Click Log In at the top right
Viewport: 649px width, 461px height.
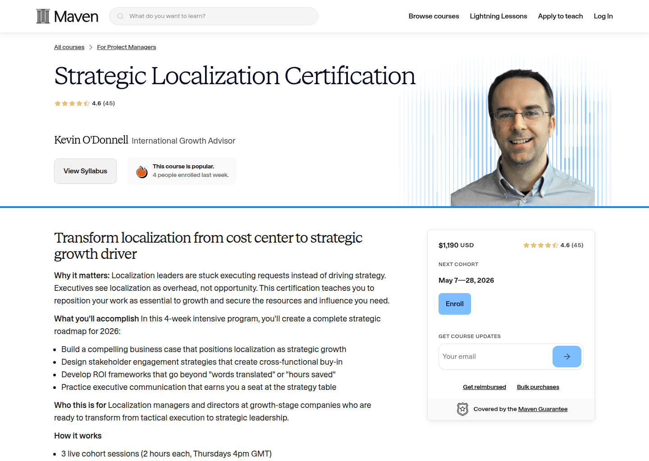pos(603,16)
